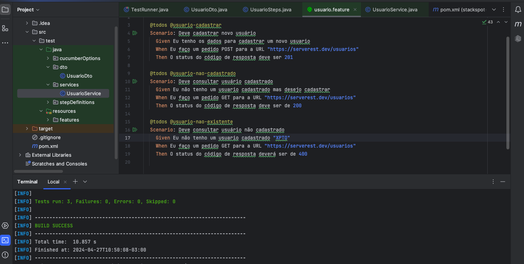Hide the Terminal panel minimize icon
This screenshot has width=524, height=264.
[x=503, y=182]
